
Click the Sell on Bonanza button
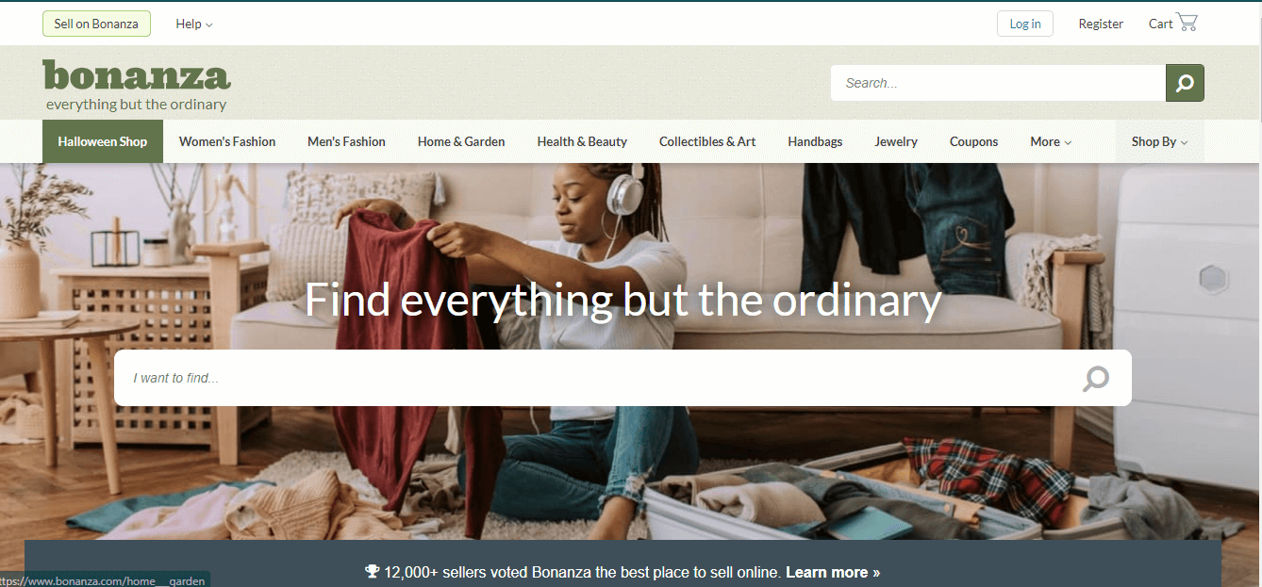click(96, 24)
